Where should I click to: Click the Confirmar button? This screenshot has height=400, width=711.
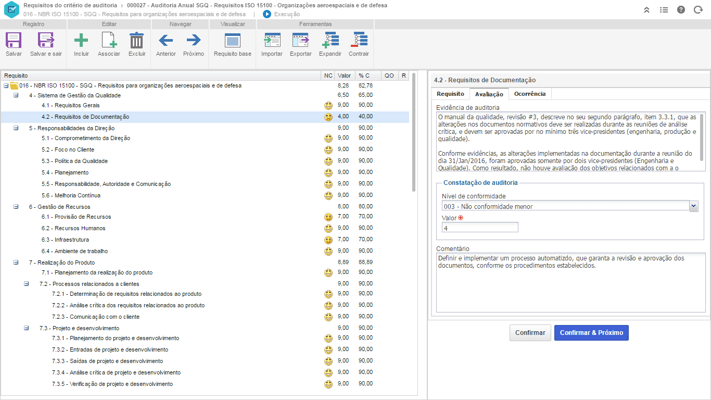point(530,333)
